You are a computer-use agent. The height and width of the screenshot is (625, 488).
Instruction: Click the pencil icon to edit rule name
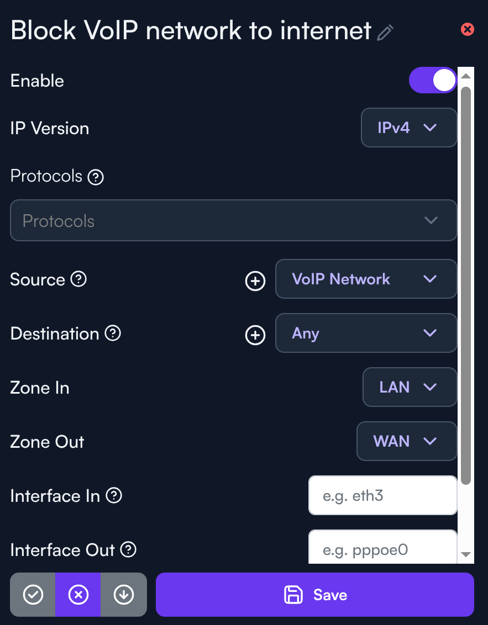tap(385, 33)
